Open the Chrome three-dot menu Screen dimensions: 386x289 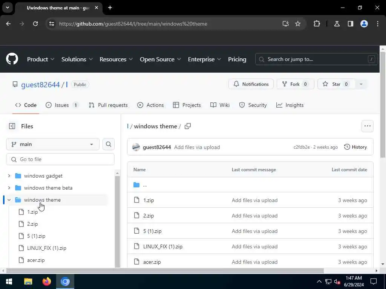[378, 24]
